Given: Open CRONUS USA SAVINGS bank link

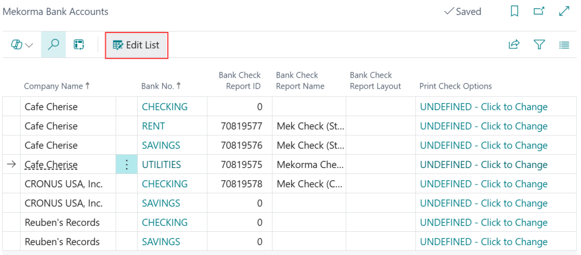Looking at the screenshot, I should point(161,203).
